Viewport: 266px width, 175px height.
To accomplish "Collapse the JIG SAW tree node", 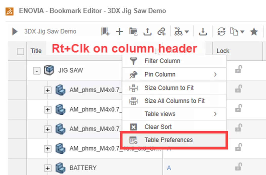I will (37, 71).
